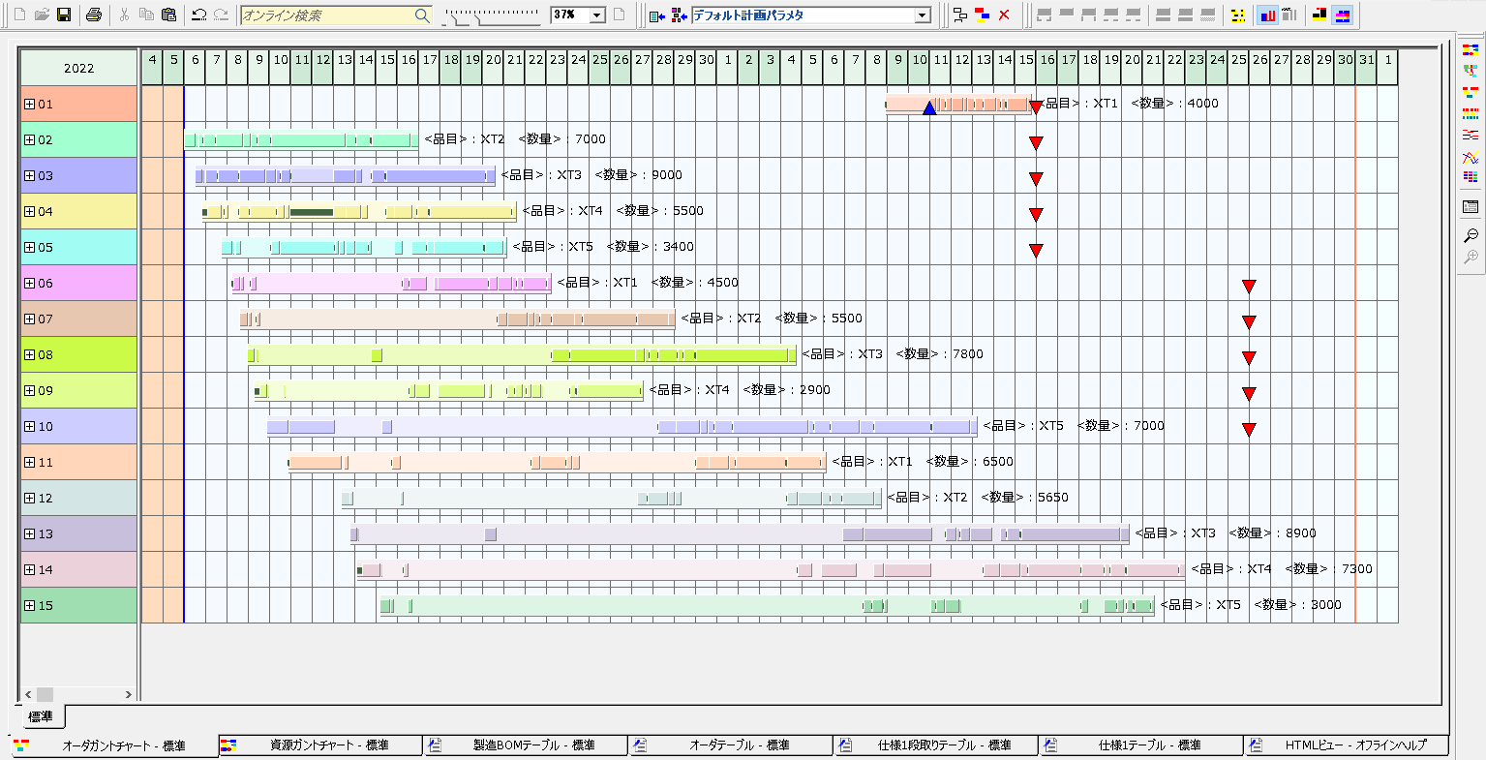Toggle the highlighted bar chart display button
The width and height of the screenshot is (1486, 760).
point(1266,15)
